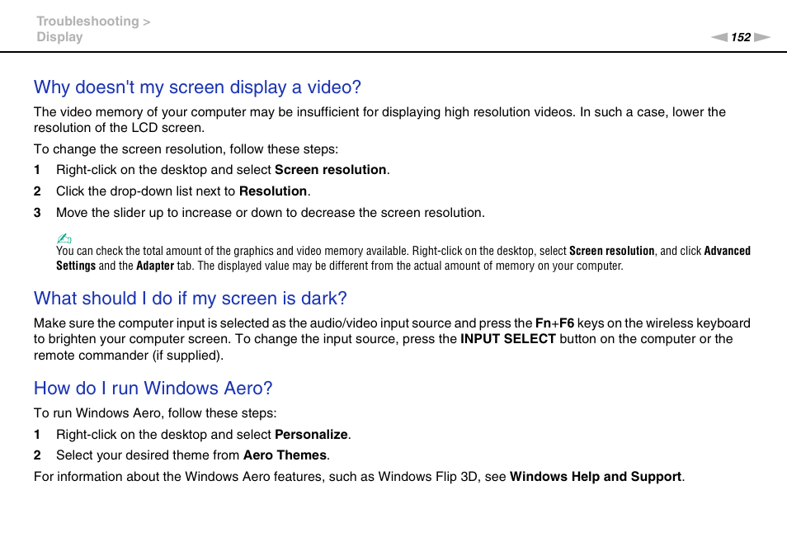
Task: Click bold 'INPUT SELECT' text
Action: 508,339
